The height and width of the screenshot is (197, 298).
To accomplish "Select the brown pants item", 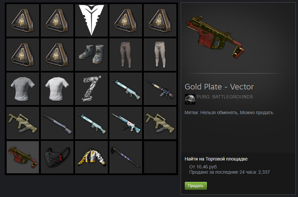I will pos(126,55).
